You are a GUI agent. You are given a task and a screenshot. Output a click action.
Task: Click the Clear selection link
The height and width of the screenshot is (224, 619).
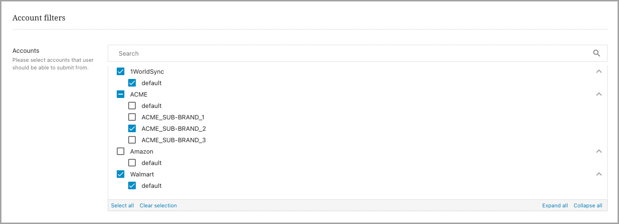158,205
